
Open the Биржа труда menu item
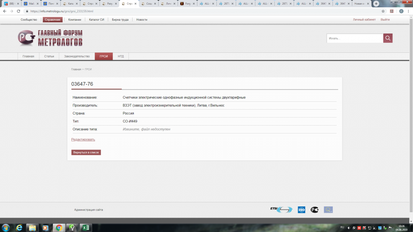point(120,20)
